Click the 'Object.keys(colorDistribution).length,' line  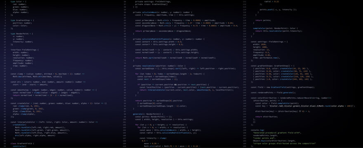point(274,141)
